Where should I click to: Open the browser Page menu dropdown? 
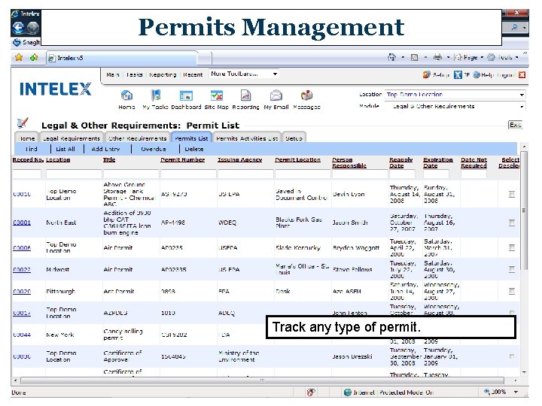pos(469,57)
